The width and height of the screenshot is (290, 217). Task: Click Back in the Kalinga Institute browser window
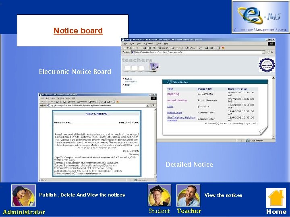click(128, 48)
